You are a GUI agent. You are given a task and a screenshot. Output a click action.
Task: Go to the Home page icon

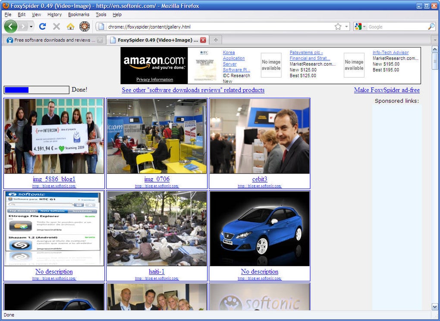pos(70,27)
